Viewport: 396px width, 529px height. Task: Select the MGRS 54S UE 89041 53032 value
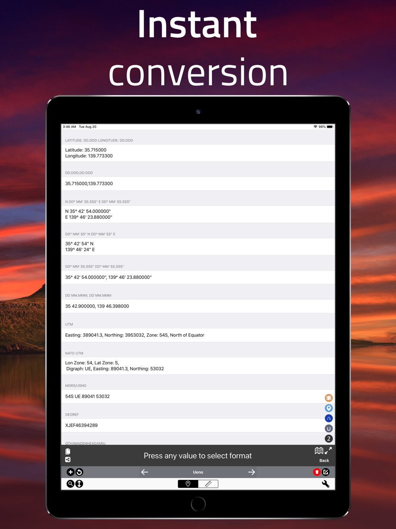[198, 397]
